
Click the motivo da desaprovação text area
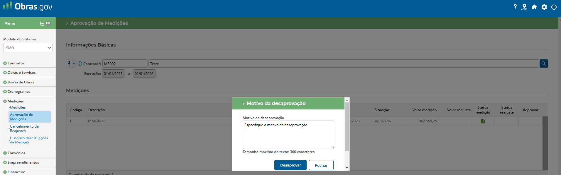click(288, 135)
